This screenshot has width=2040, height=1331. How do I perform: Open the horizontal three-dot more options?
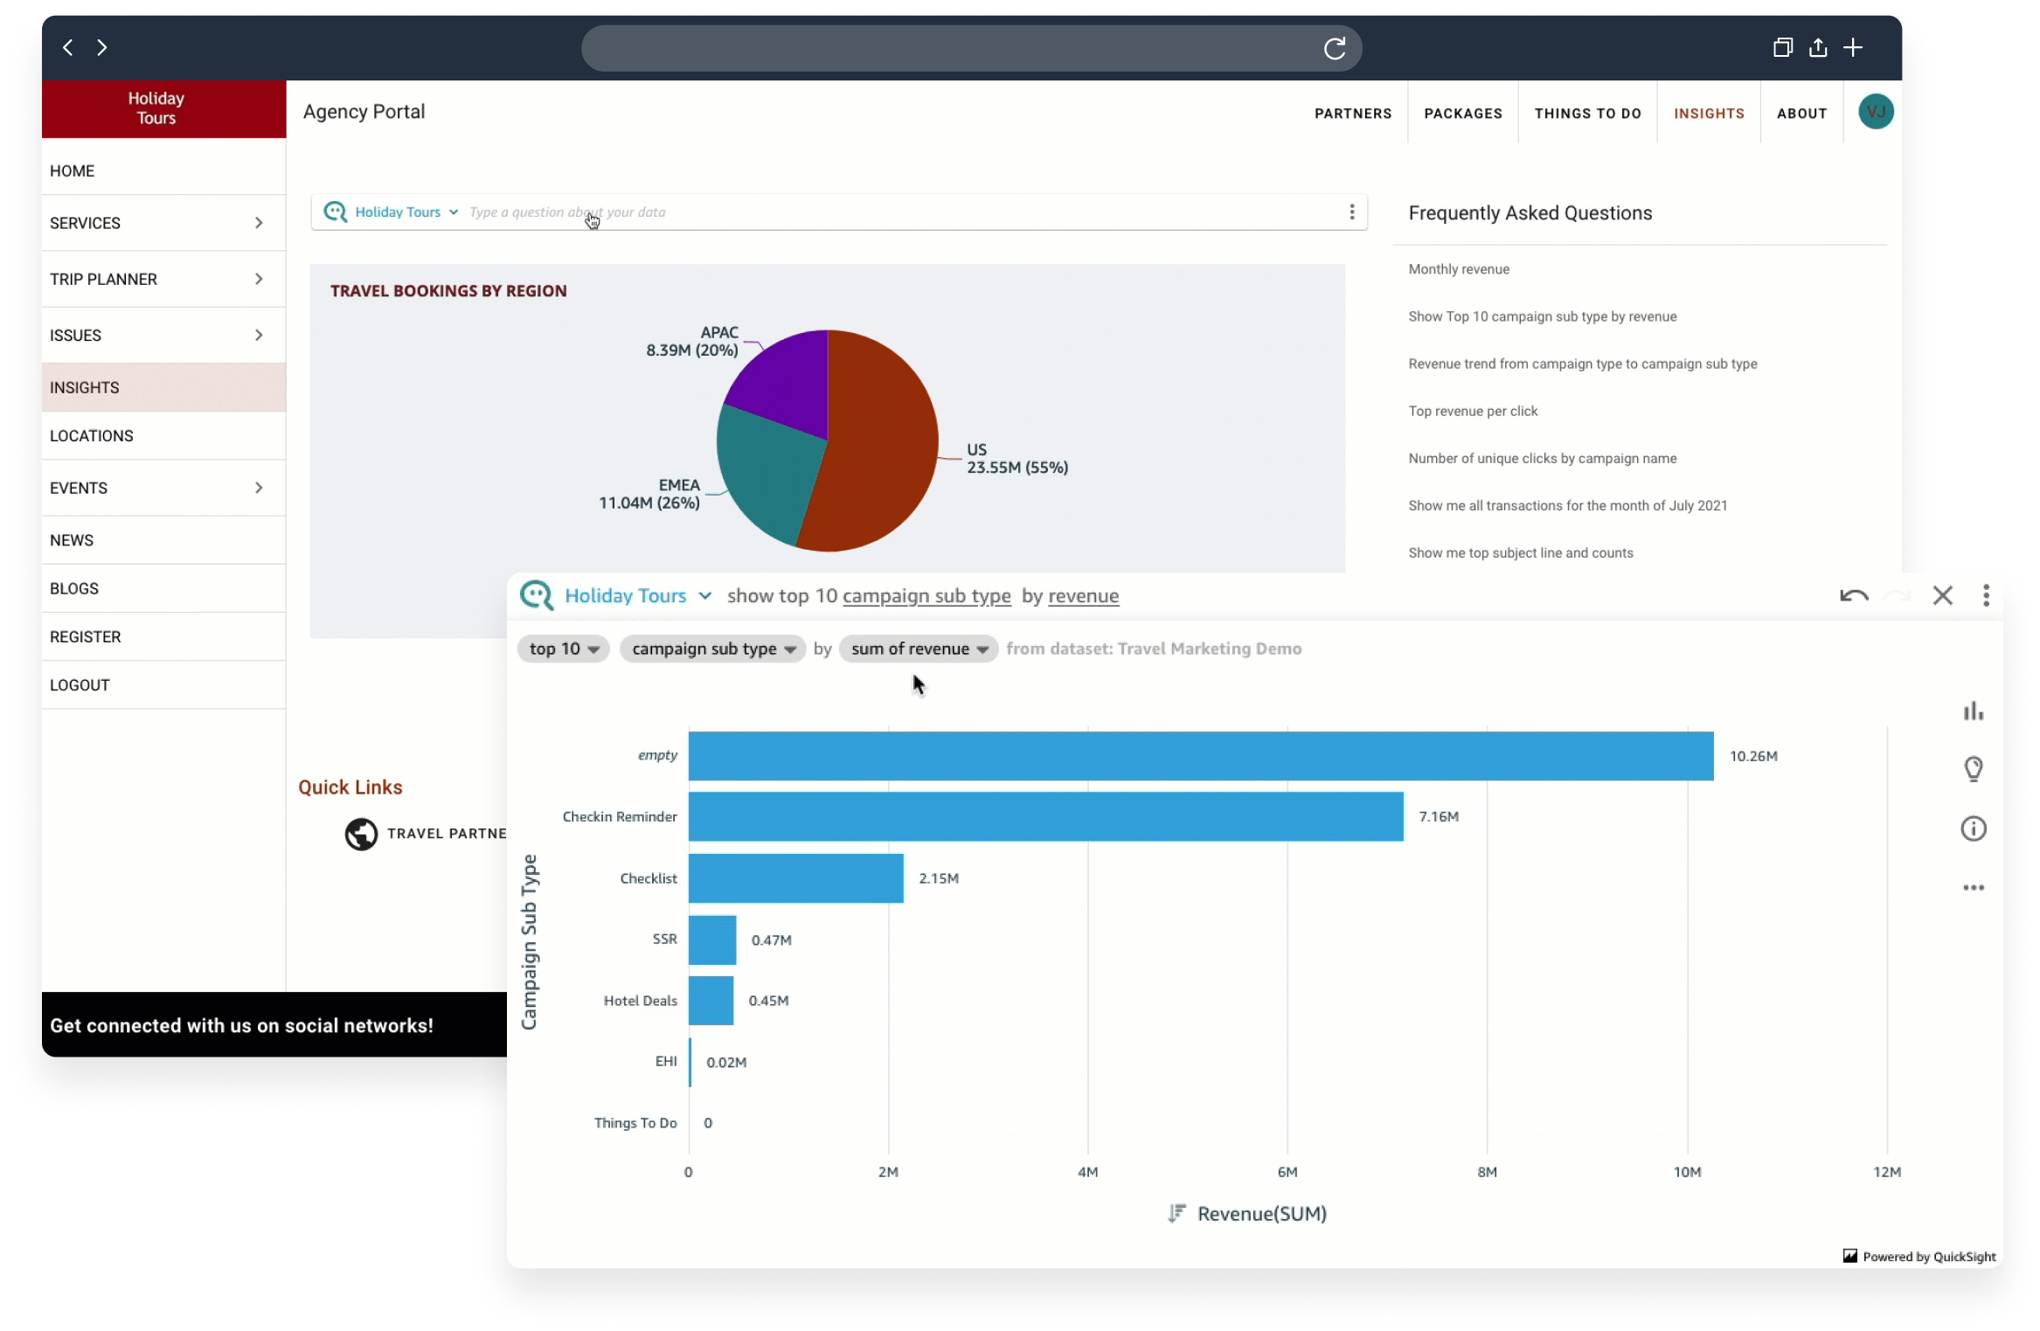click(1973, 888)
